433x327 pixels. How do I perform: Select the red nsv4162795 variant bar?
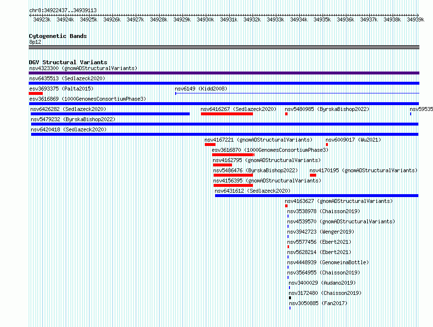point(222,165)
